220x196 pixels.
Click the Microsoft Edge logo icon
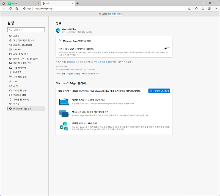coord(58,30)
